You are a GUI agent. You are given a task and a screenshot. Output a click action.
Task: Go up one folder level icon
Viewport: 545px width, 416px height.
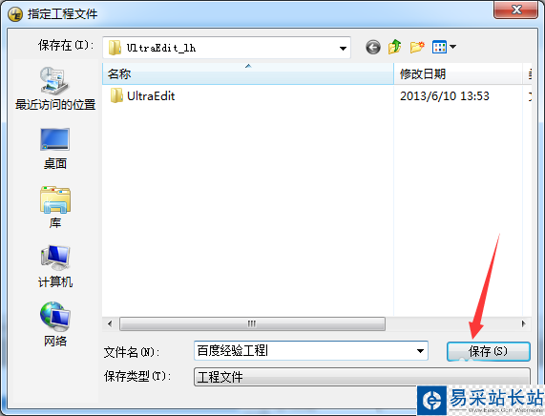395,47
